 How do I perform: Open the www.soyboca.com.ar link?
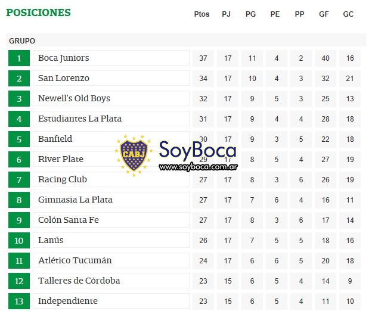tap(198, 167)
